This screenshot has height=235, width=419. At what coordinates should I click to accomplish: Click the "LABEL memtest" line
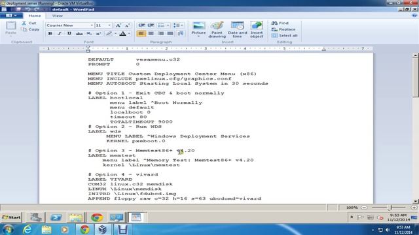(112, 155)
